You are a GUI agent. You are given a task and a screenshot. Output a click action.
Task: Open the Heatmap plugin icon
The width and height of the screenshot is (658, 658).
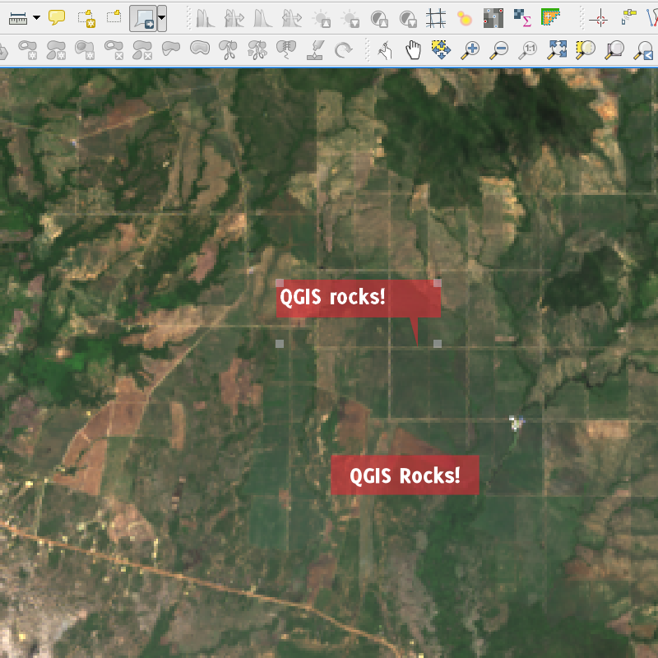[x=465, y=18]
